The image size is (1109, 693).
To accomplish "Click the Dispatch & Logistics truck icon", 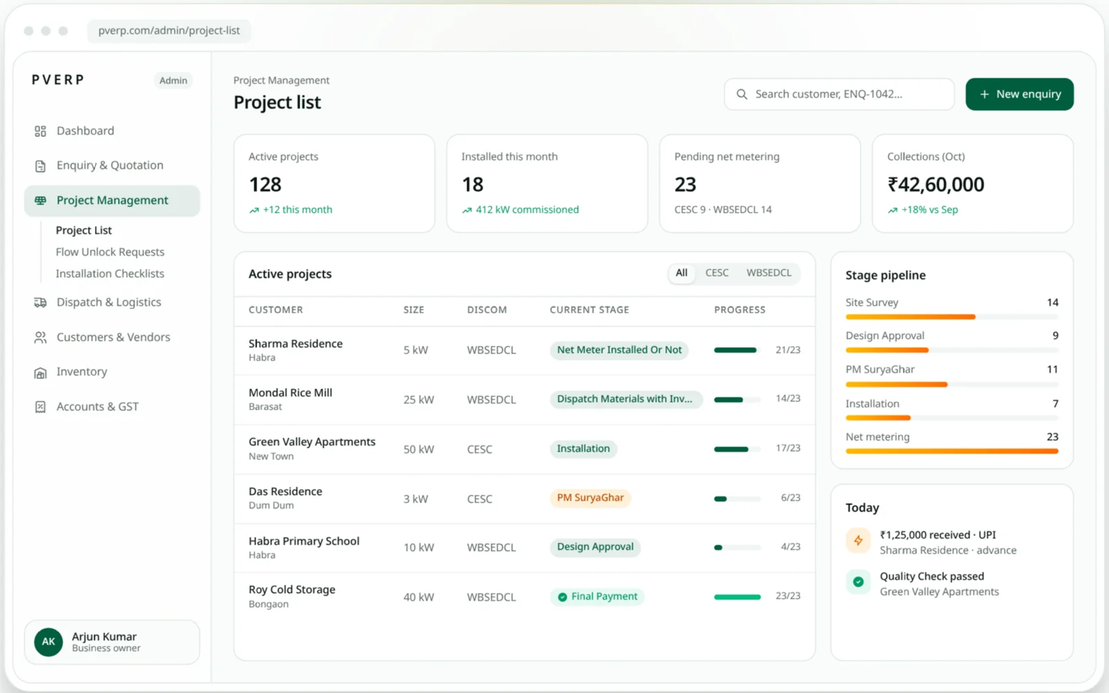I will click(40, 302).
